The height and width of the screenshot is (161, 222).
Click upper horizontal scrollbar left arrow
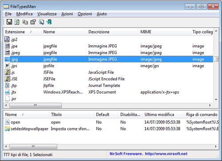click(6, 105)
